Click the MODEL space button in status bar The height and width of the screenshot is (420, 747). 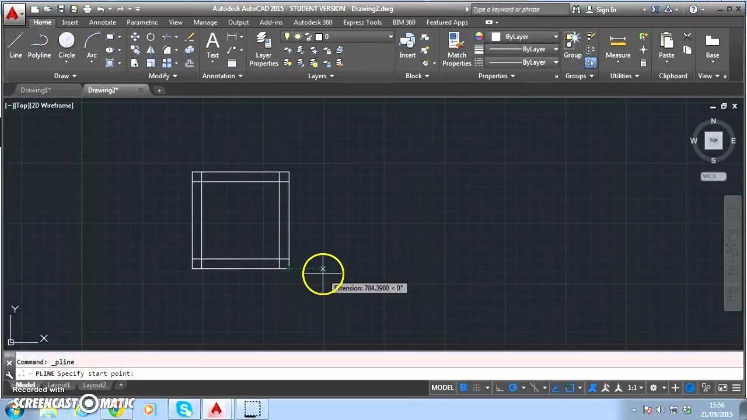point(442,387)
